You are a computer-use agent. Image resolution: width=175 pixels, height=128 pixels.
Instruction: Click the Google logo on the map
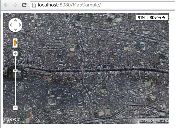pyautogui.click(x=12, y=119)
